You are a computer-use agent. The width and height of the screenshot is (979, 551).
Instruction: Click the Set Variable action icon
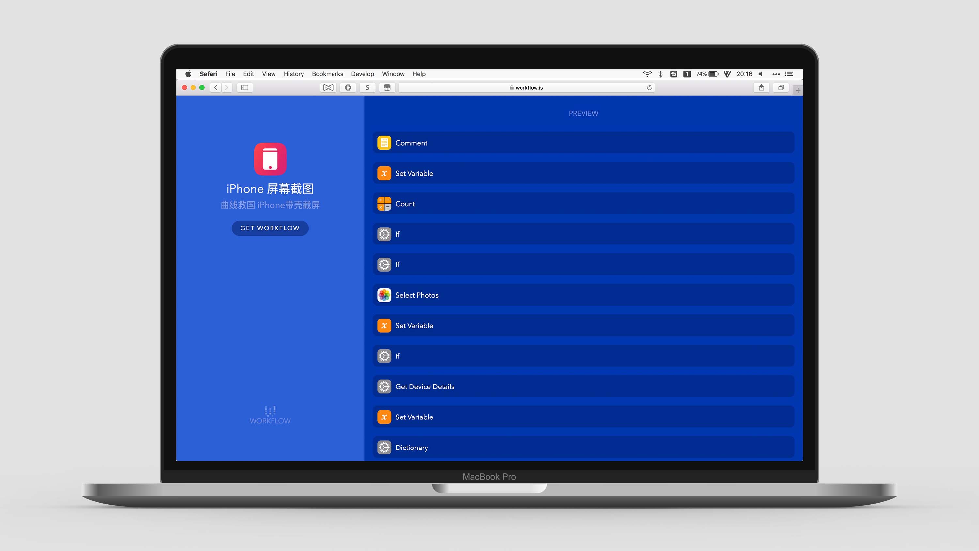pos(384,174)
